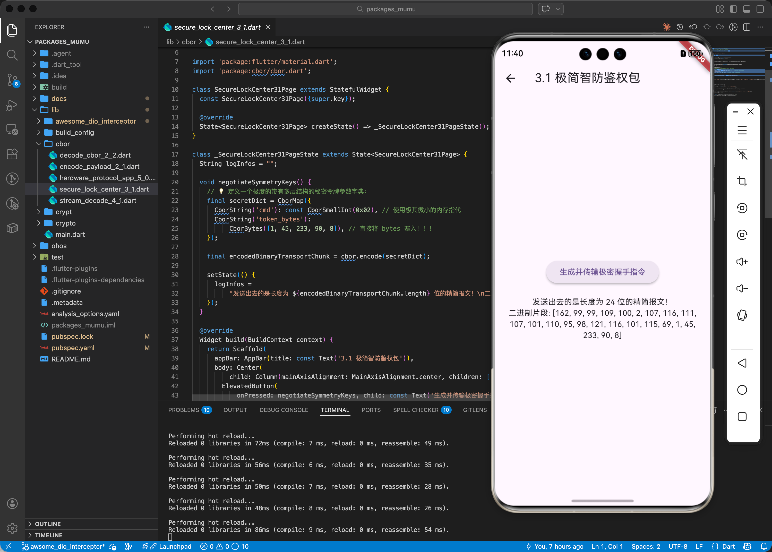Collapse the cbor folder
Image resolution: width=772 pixels, height=552 pixels.
click(63, 144)
